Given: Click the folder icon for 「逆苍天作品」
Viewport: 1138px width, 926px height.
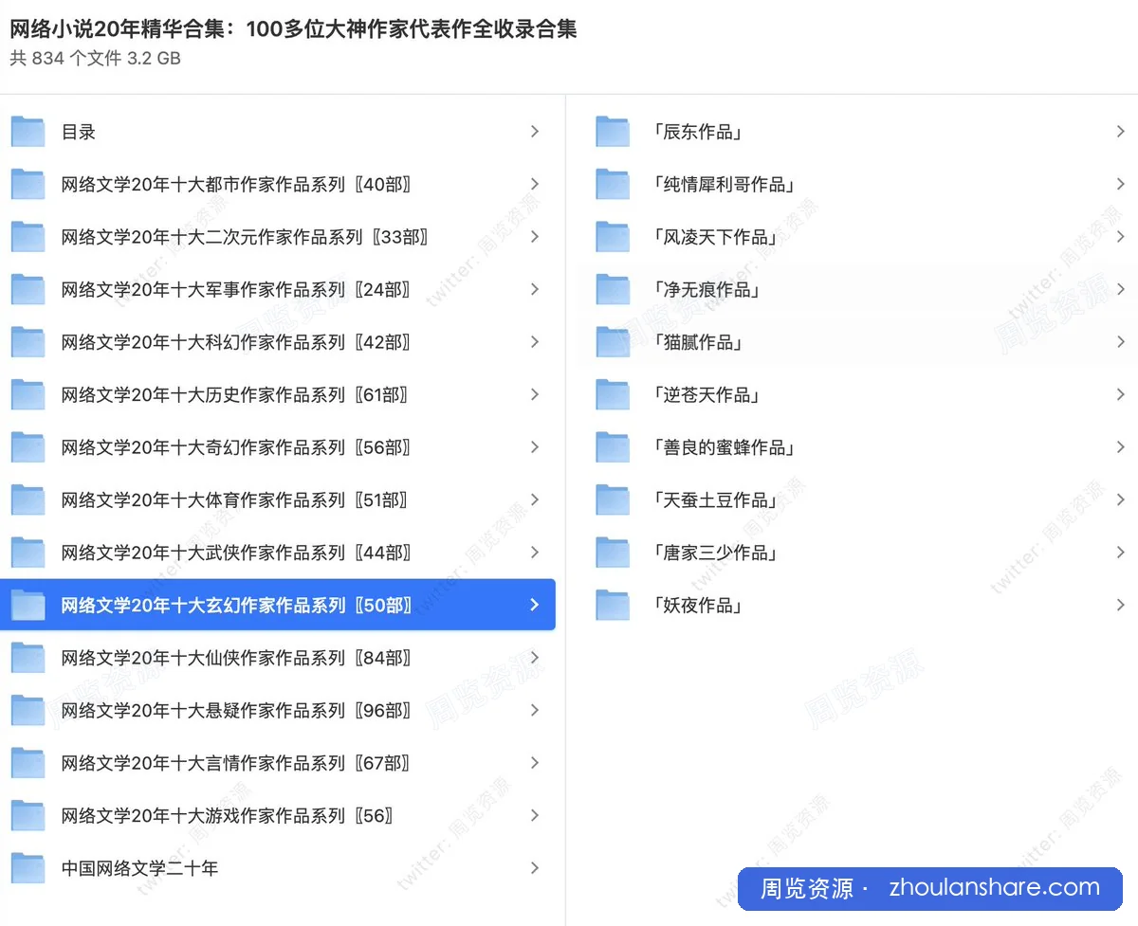Looking at the screenshot, I should point(613,394).
